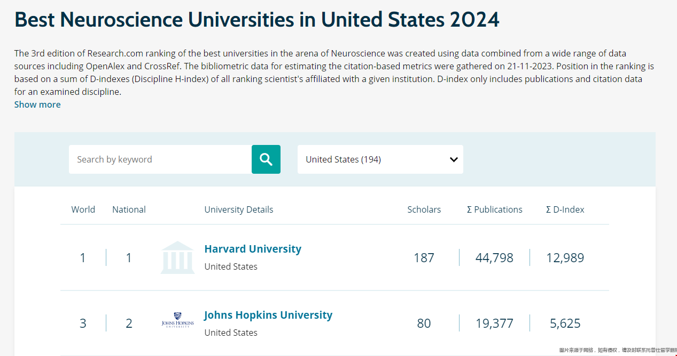Viewport: 677px width, 356px height.
Task: Click Harvard's D-Index value 12,989
Action: (x=565, y=258)
